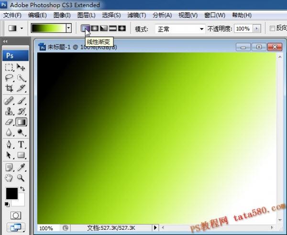This screenshot has height=235, width=287.
Task: Click the status bar preview icon
Action: coord(66,228)
